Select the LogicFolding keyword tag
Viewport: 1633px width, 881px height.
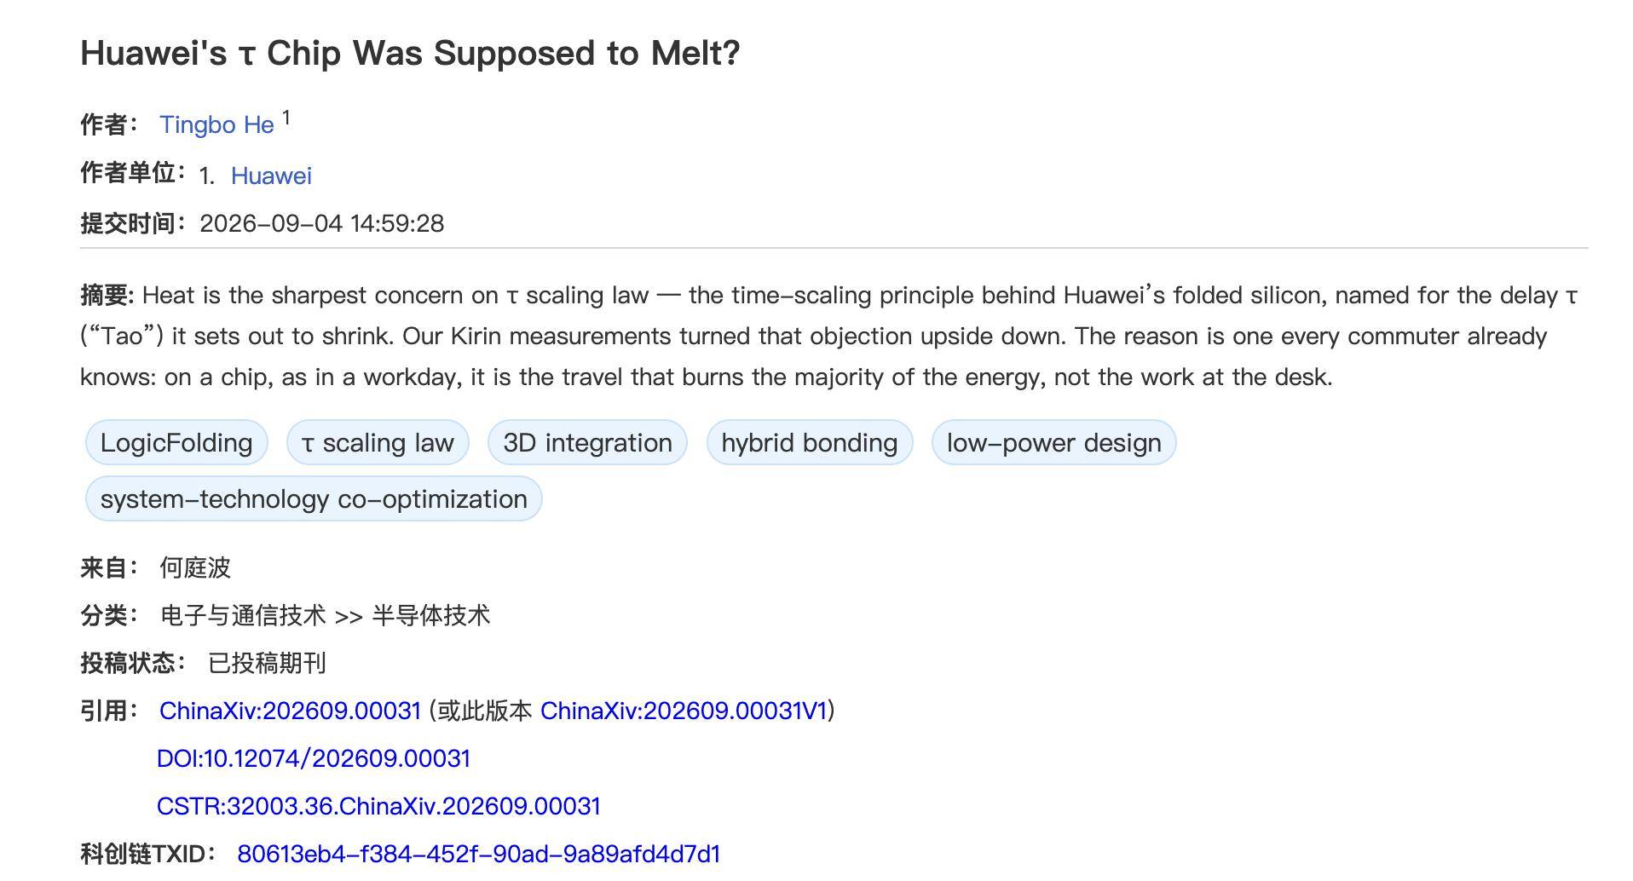(176, 442)
